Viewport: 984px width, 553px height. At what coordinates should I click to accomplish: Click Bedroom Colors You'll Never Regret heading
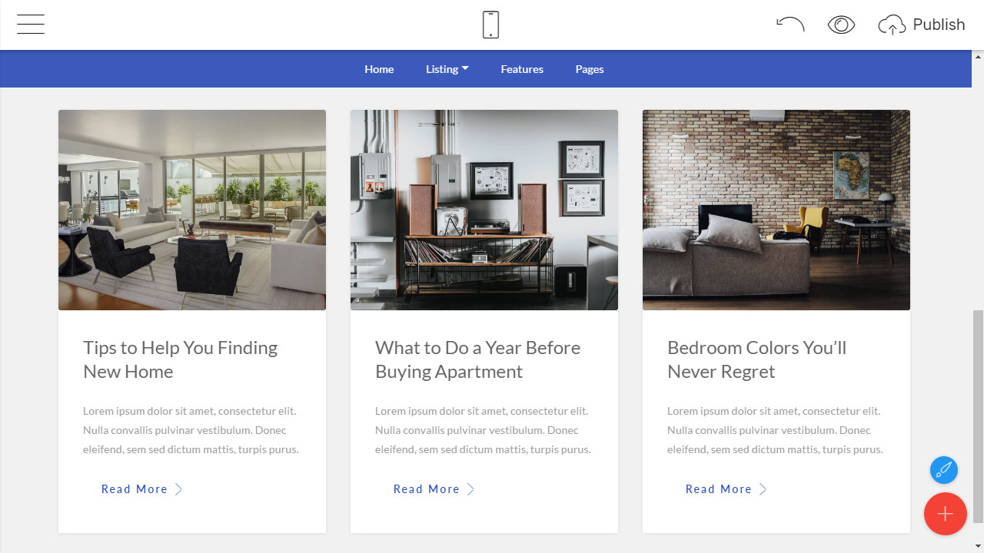(x=757, y=359)
